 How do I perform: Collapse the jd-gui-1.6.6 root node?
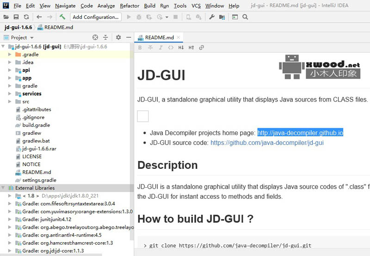(3, 46)
